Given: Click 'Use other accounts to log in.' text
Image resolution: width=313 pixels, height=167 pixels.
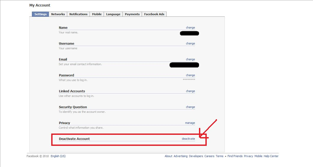Looking at the screenshot, I should pyautogui.click(x=76, y=96).
